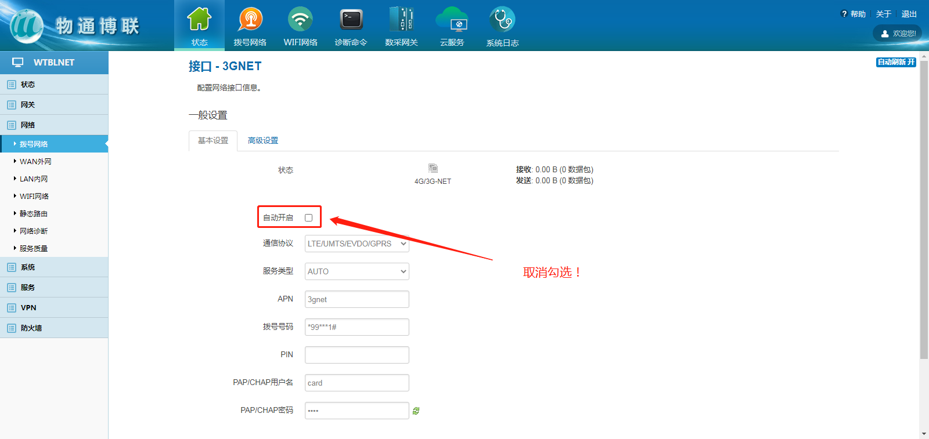Expand the 状态 sidebar section
Viewport: 929px width, 439px height.
54,85
